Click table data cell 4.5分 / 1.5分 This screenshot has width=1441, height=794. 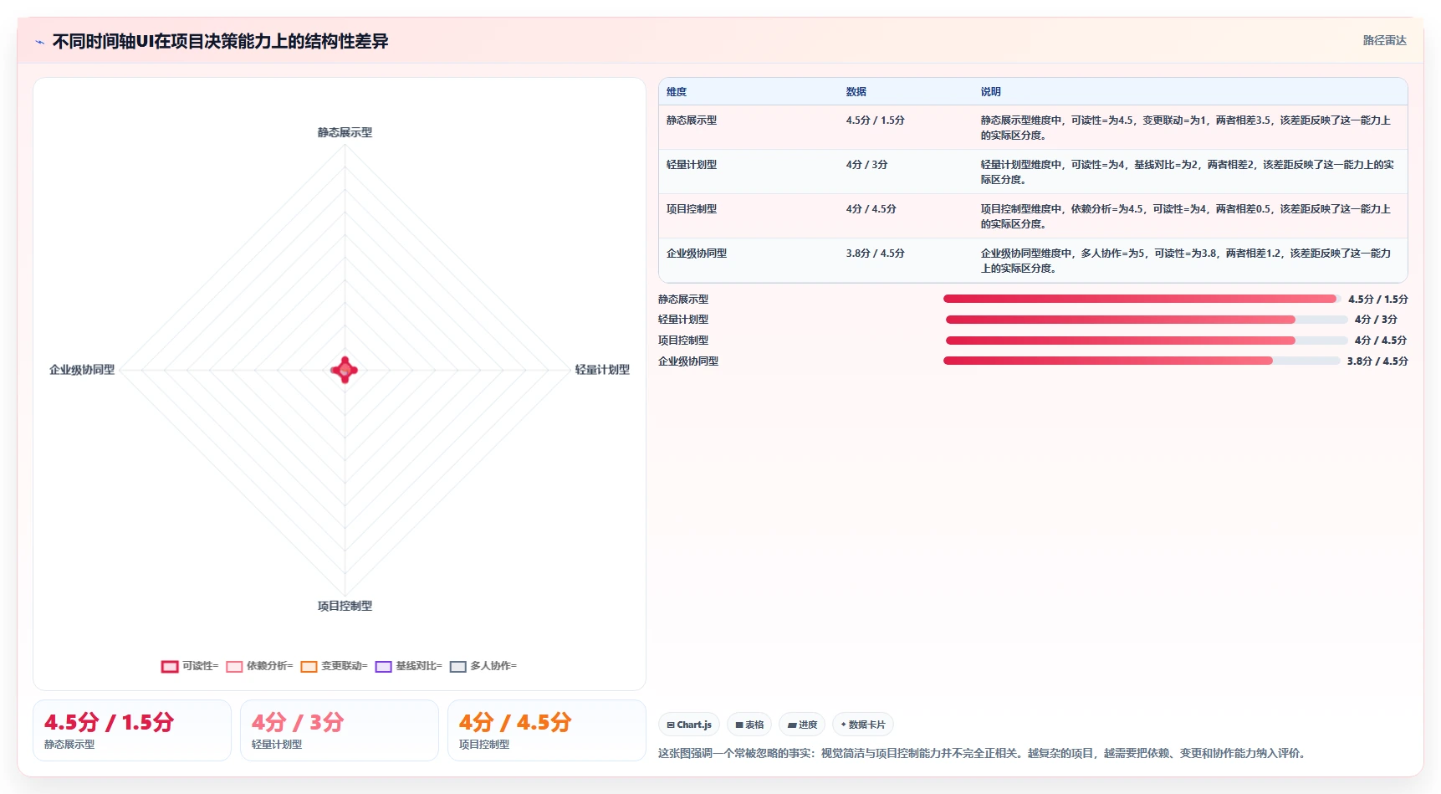[x=875, y=120]
